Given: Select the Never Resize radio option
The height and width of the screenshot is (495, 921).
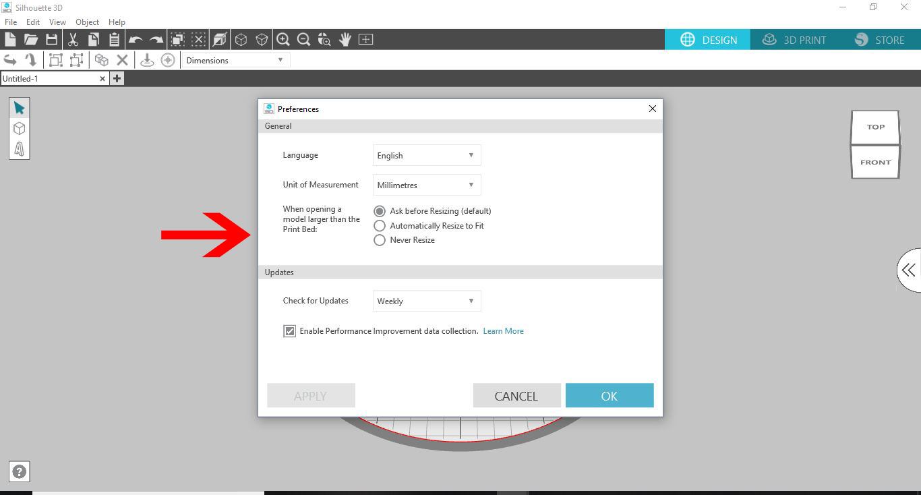Looking at the screenshot, I should tap(380, 240).
